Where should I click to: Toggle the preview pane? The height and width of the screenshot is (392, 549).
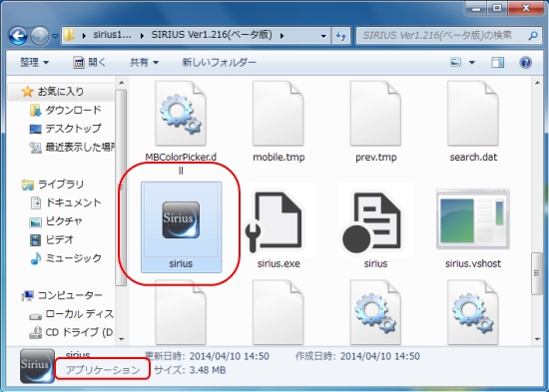(497, 62)
